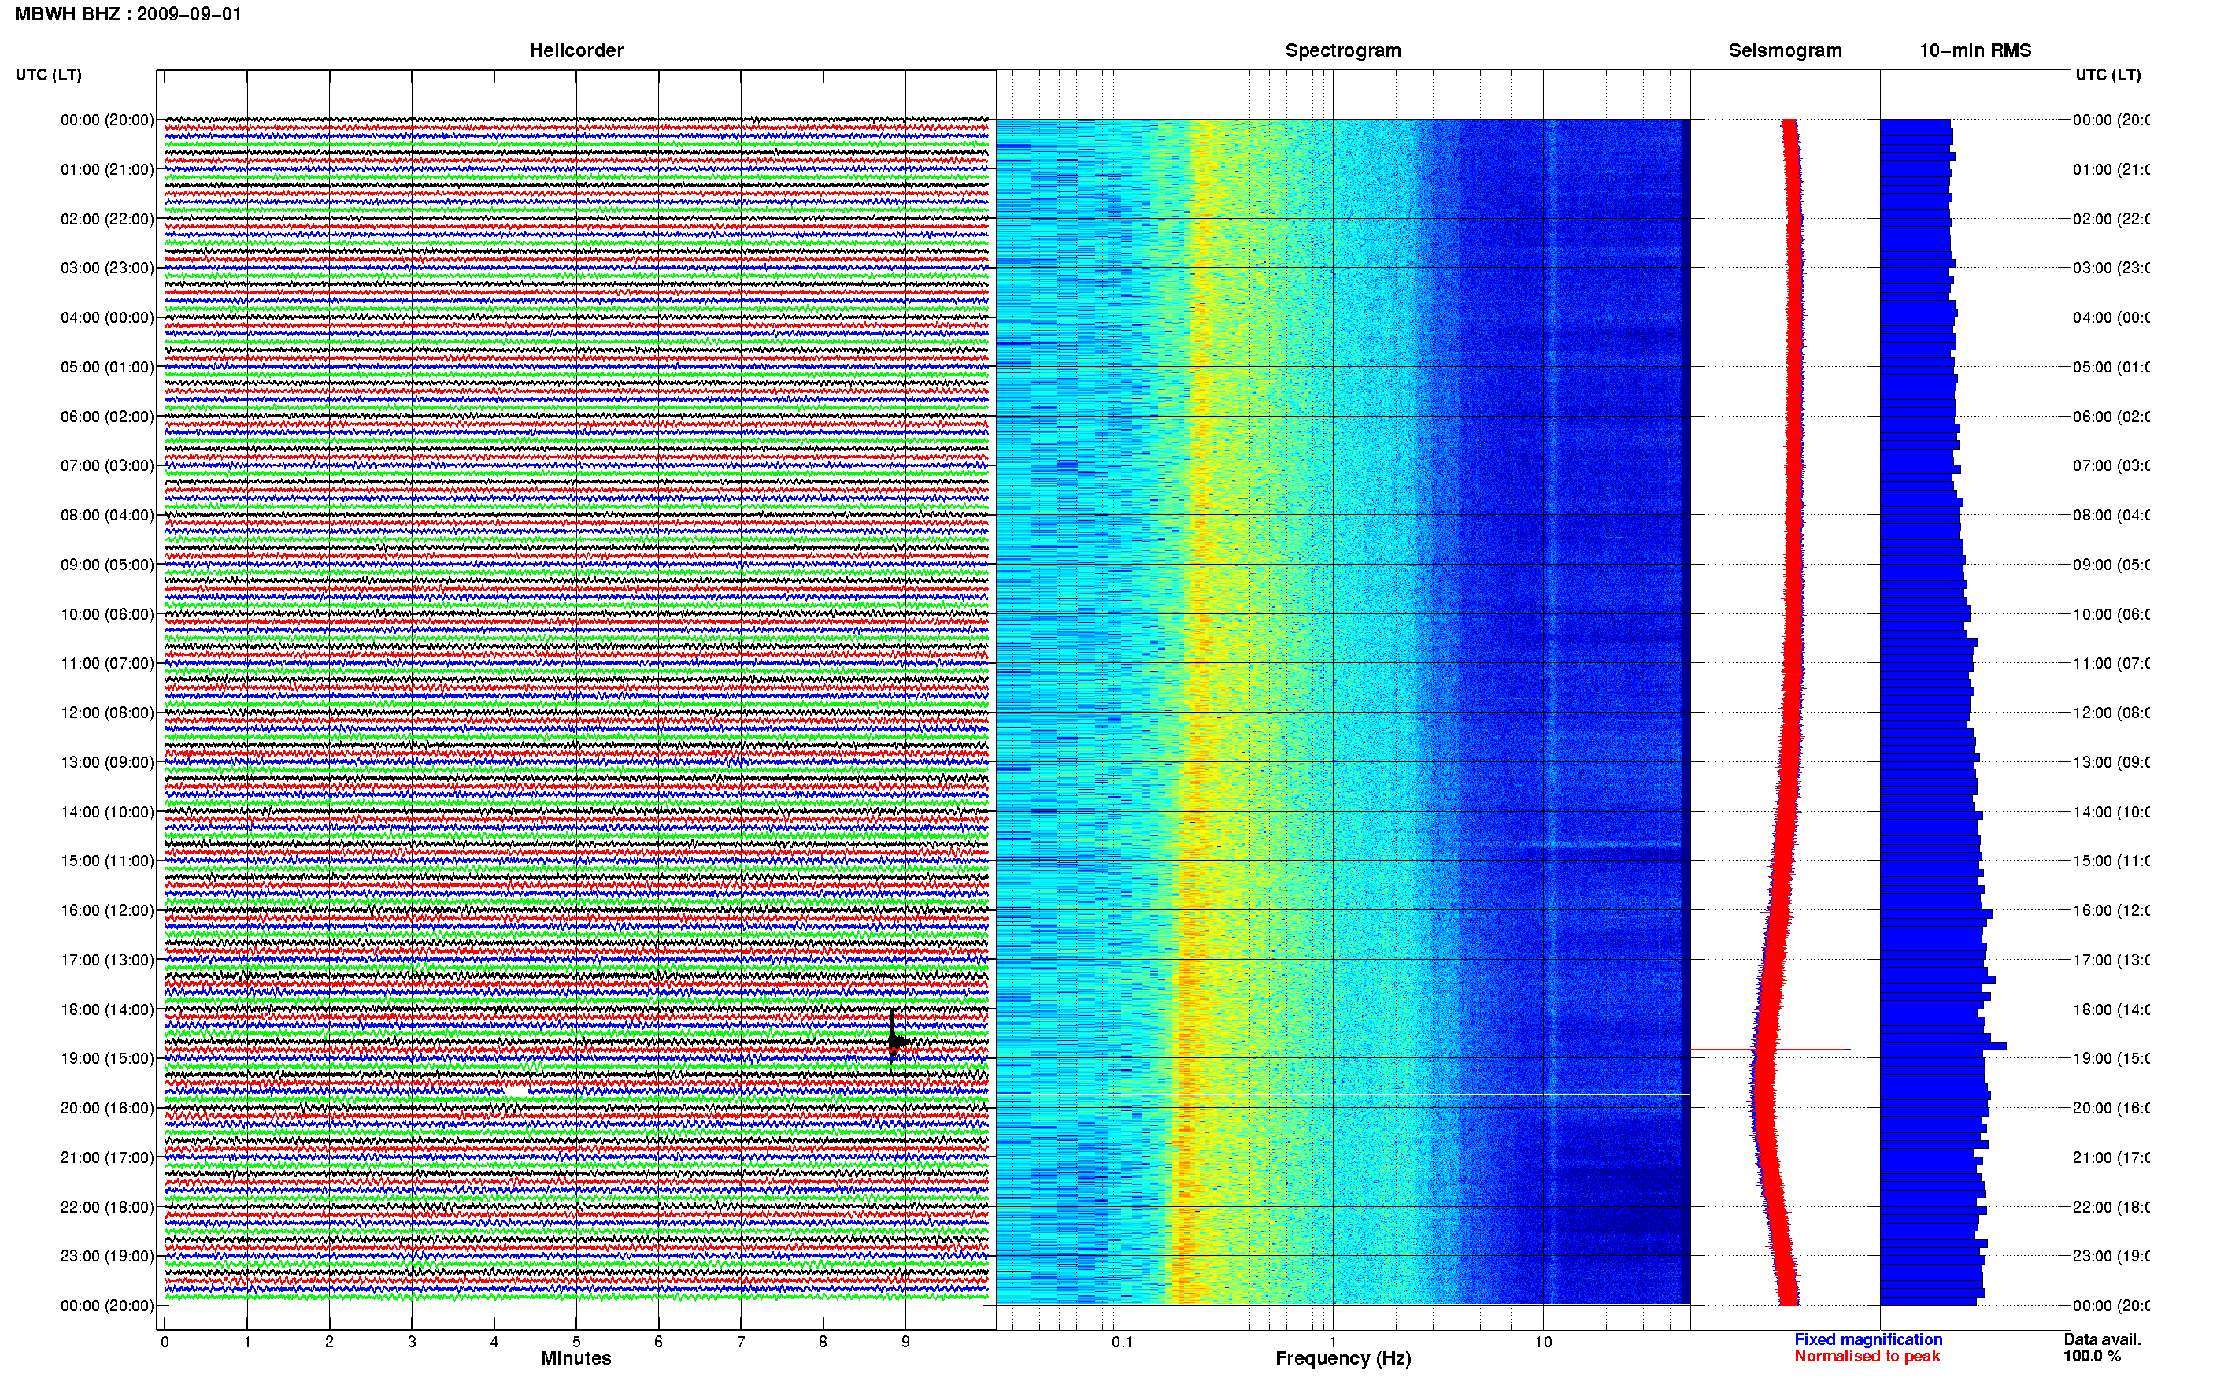
Task: Click the right-side '19:00 (15:' time label
Action: point(2111,1058)
